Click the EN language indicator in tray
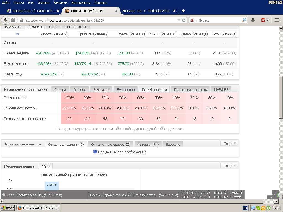Viewport: 283px width, 212px height. [245, 208]
